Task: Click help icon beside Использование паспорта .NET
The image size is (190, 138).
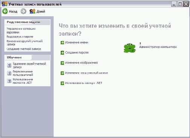Action: coord(9,81)
